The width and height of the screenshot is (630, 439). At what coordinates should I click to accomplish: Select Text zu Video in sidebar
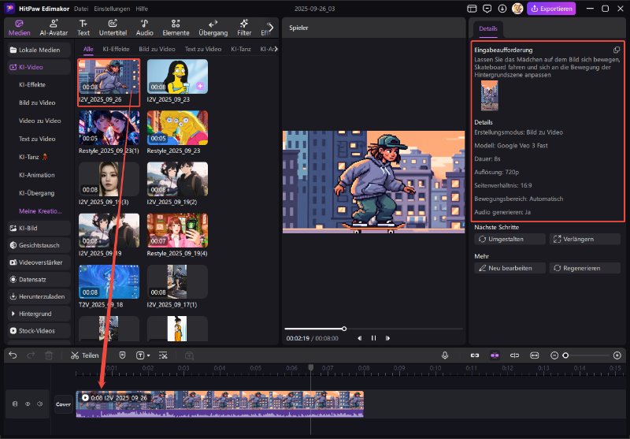37,139
